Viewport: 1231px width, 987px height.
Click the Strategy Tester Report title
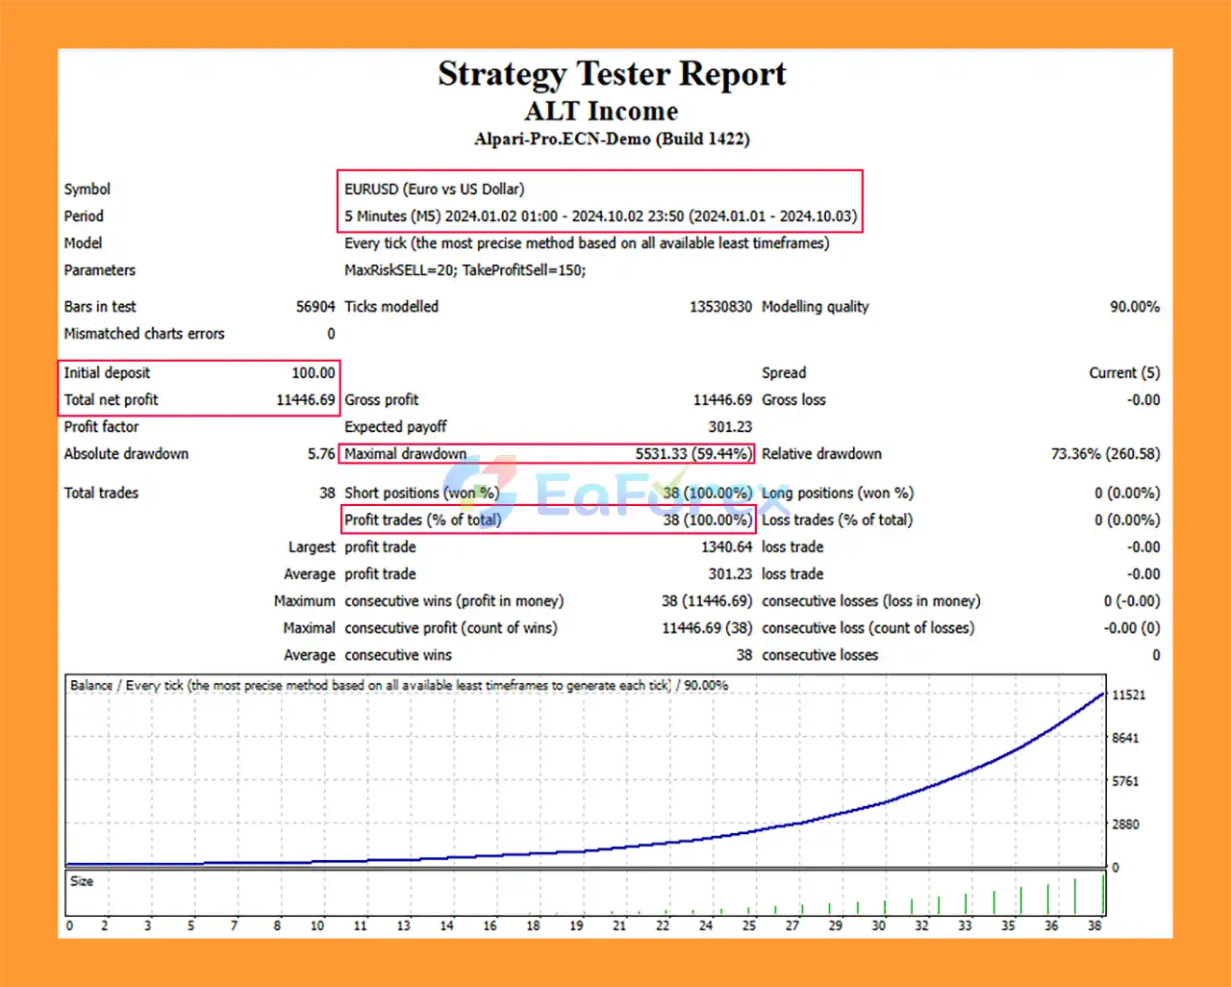point(612,74)
